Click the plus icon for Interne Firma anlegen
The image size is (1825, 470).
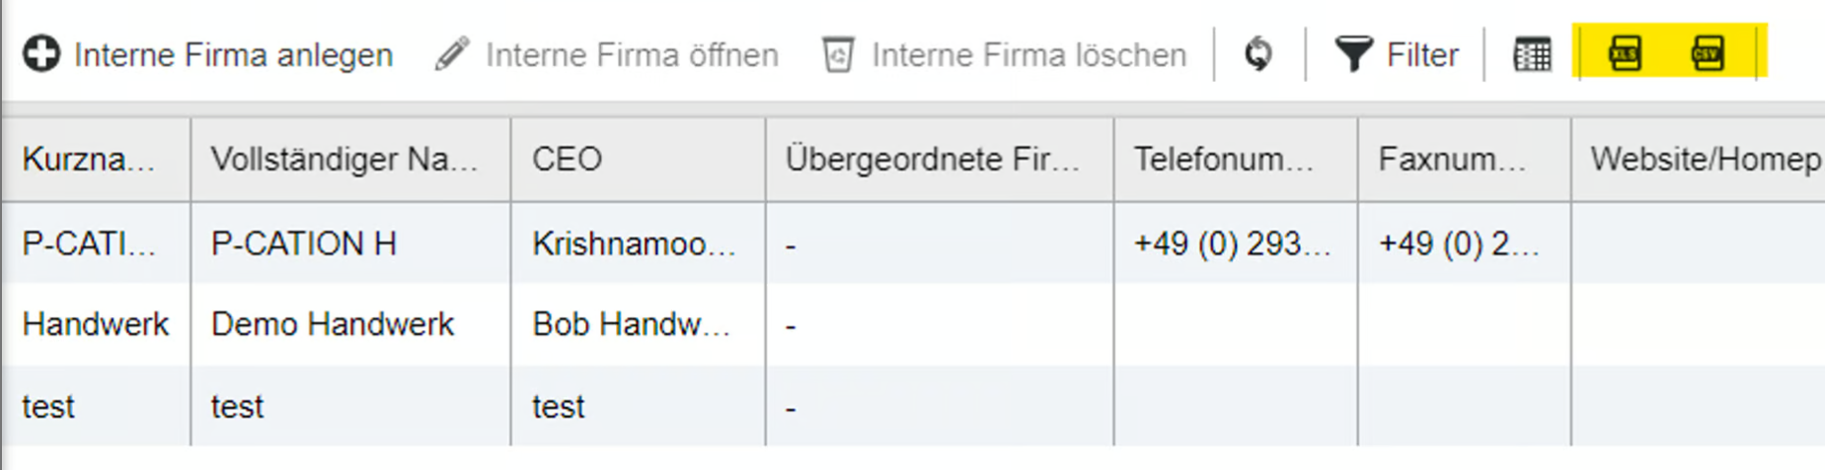point(41,54)
